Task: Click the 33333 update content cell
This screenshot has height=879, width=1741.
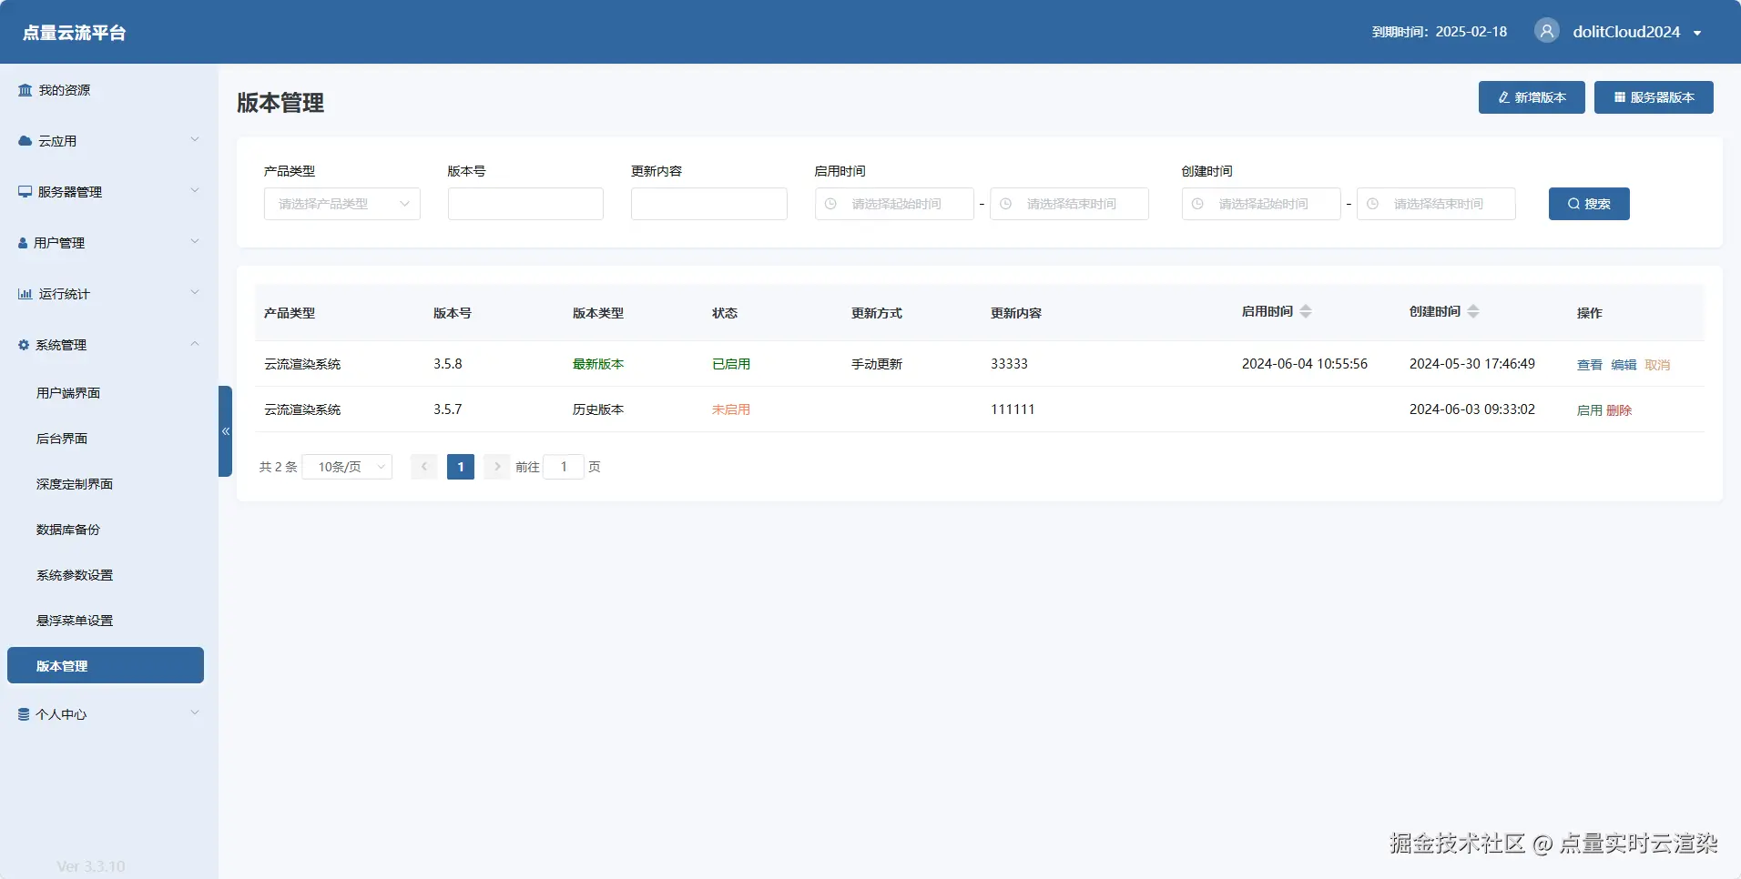Action: tap(1009, 364)
